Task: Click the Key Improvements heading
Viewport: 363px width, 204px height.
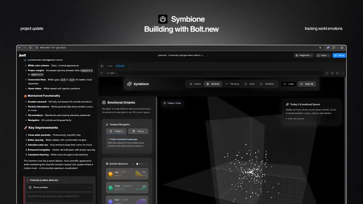Action: pos(43,128)
